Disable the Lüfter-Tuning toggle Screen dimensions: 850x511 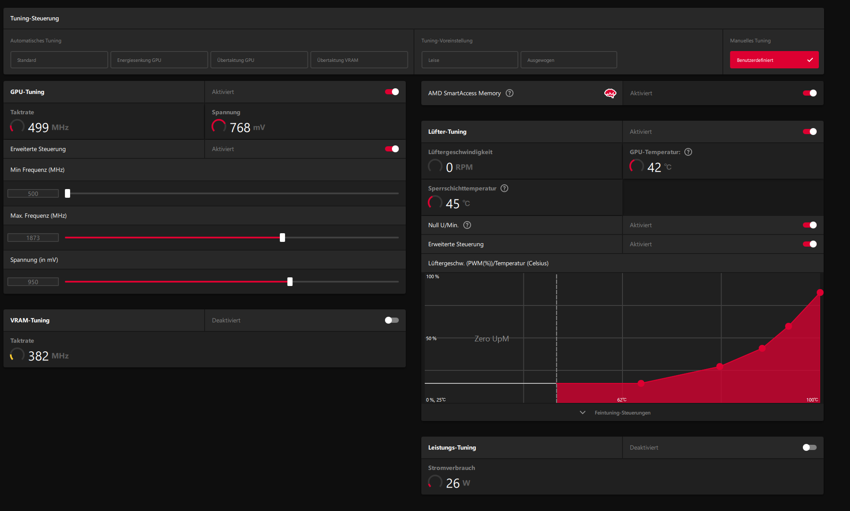click(809, 132)
